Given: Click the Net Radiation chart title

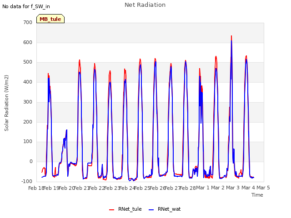Looking at the screenshot, I should pos(145,5).
